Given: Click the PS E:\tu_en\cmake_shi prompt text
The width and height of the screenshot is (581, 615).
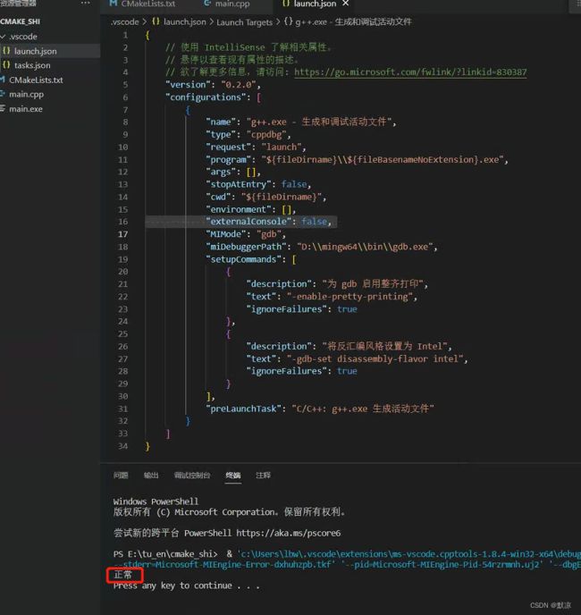Looking at the screenshot, I should pyautogui.click(x=165, y=554).
